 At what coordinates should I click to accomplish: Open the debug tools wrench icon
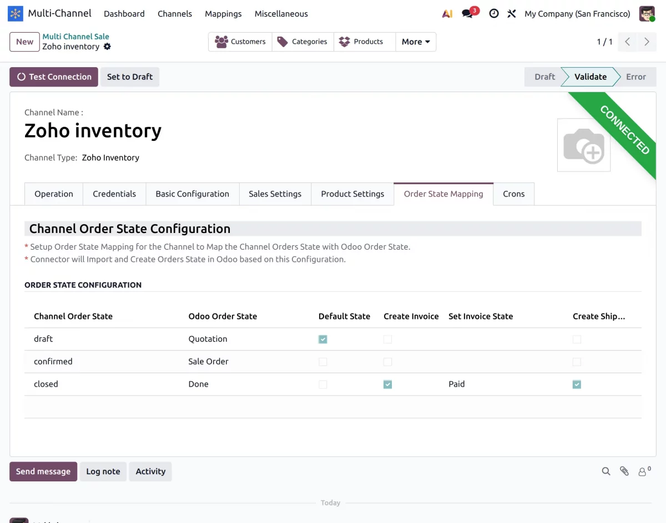pos(512,14)
